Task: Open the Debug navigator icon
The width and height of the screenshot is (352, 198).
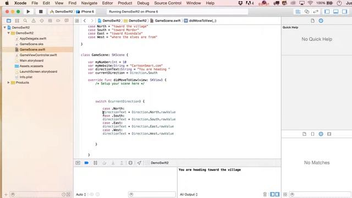Action: pyautogui.click(x=50, y=21)
